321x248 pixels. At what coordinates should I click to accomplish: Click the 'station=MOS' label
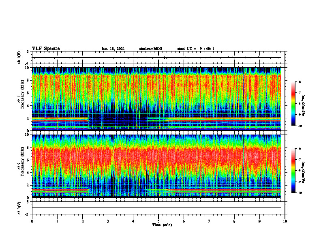(x=151, y=49)
